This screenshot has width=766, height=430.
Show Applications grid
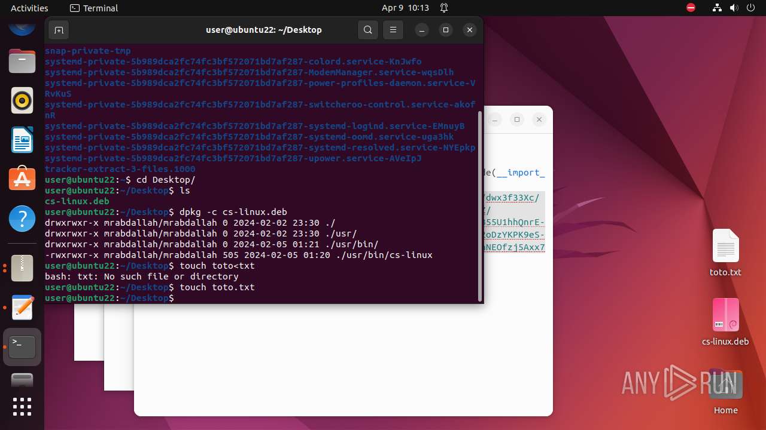pyautogui.click(x=22, y=407)
